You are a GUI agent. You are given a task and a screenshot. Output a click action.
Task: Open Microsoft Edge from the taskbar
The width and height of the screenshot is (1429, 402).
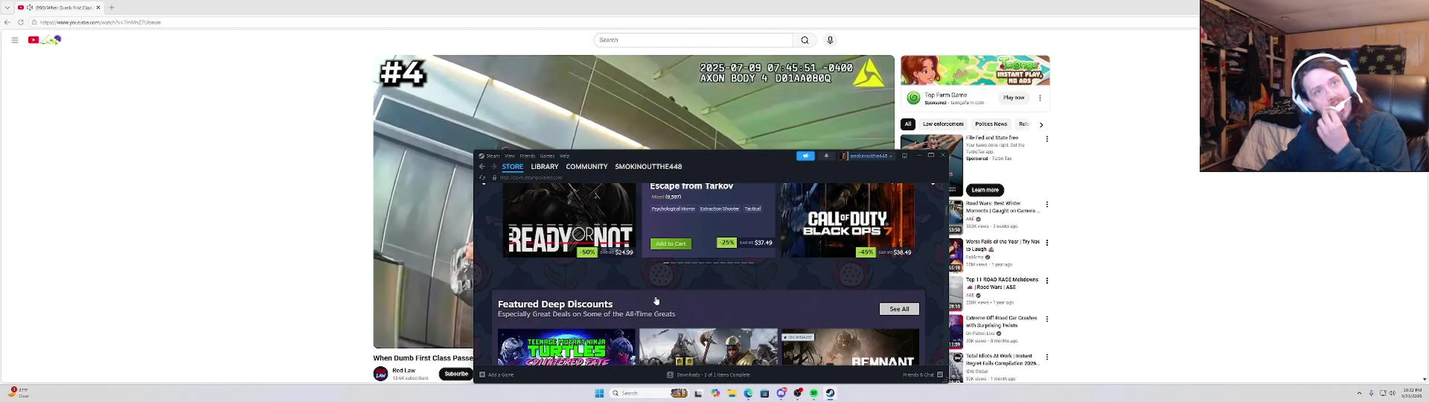[748, 393]
